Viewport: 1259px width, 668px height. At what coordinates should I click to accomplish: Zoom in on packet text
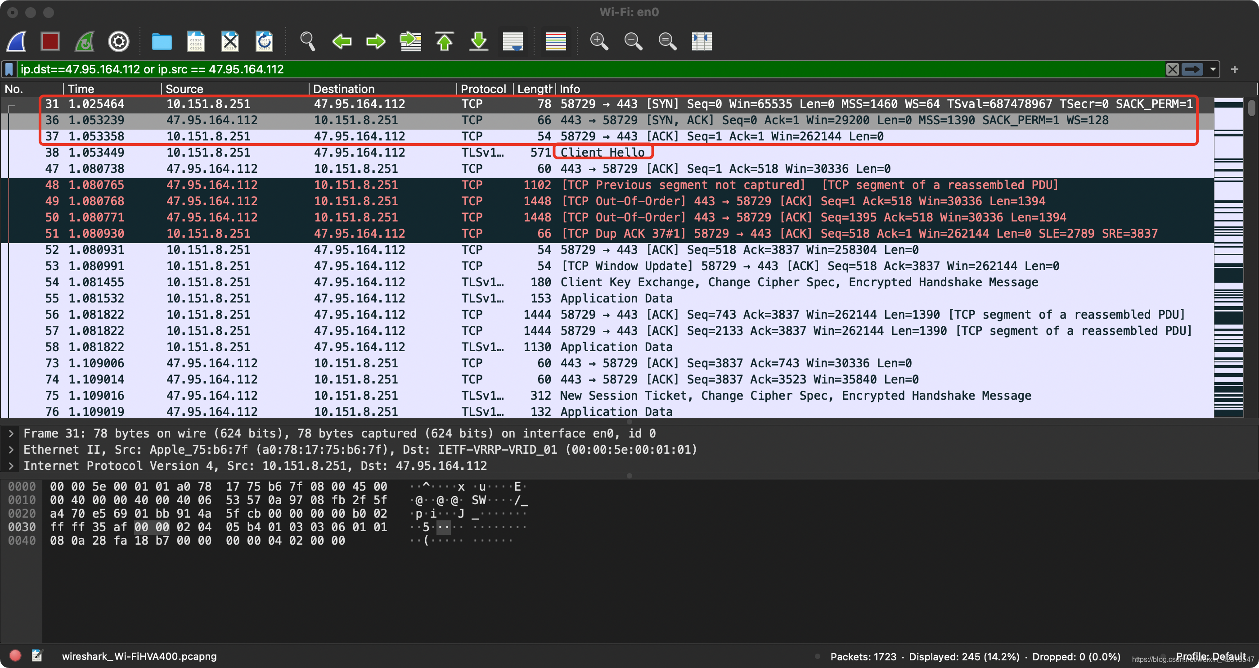[599, 41]
